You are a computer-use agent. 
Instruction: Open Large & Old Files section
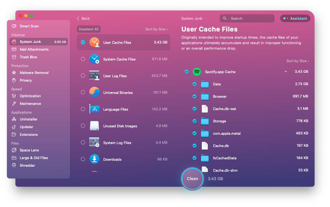tap(34, 158)
